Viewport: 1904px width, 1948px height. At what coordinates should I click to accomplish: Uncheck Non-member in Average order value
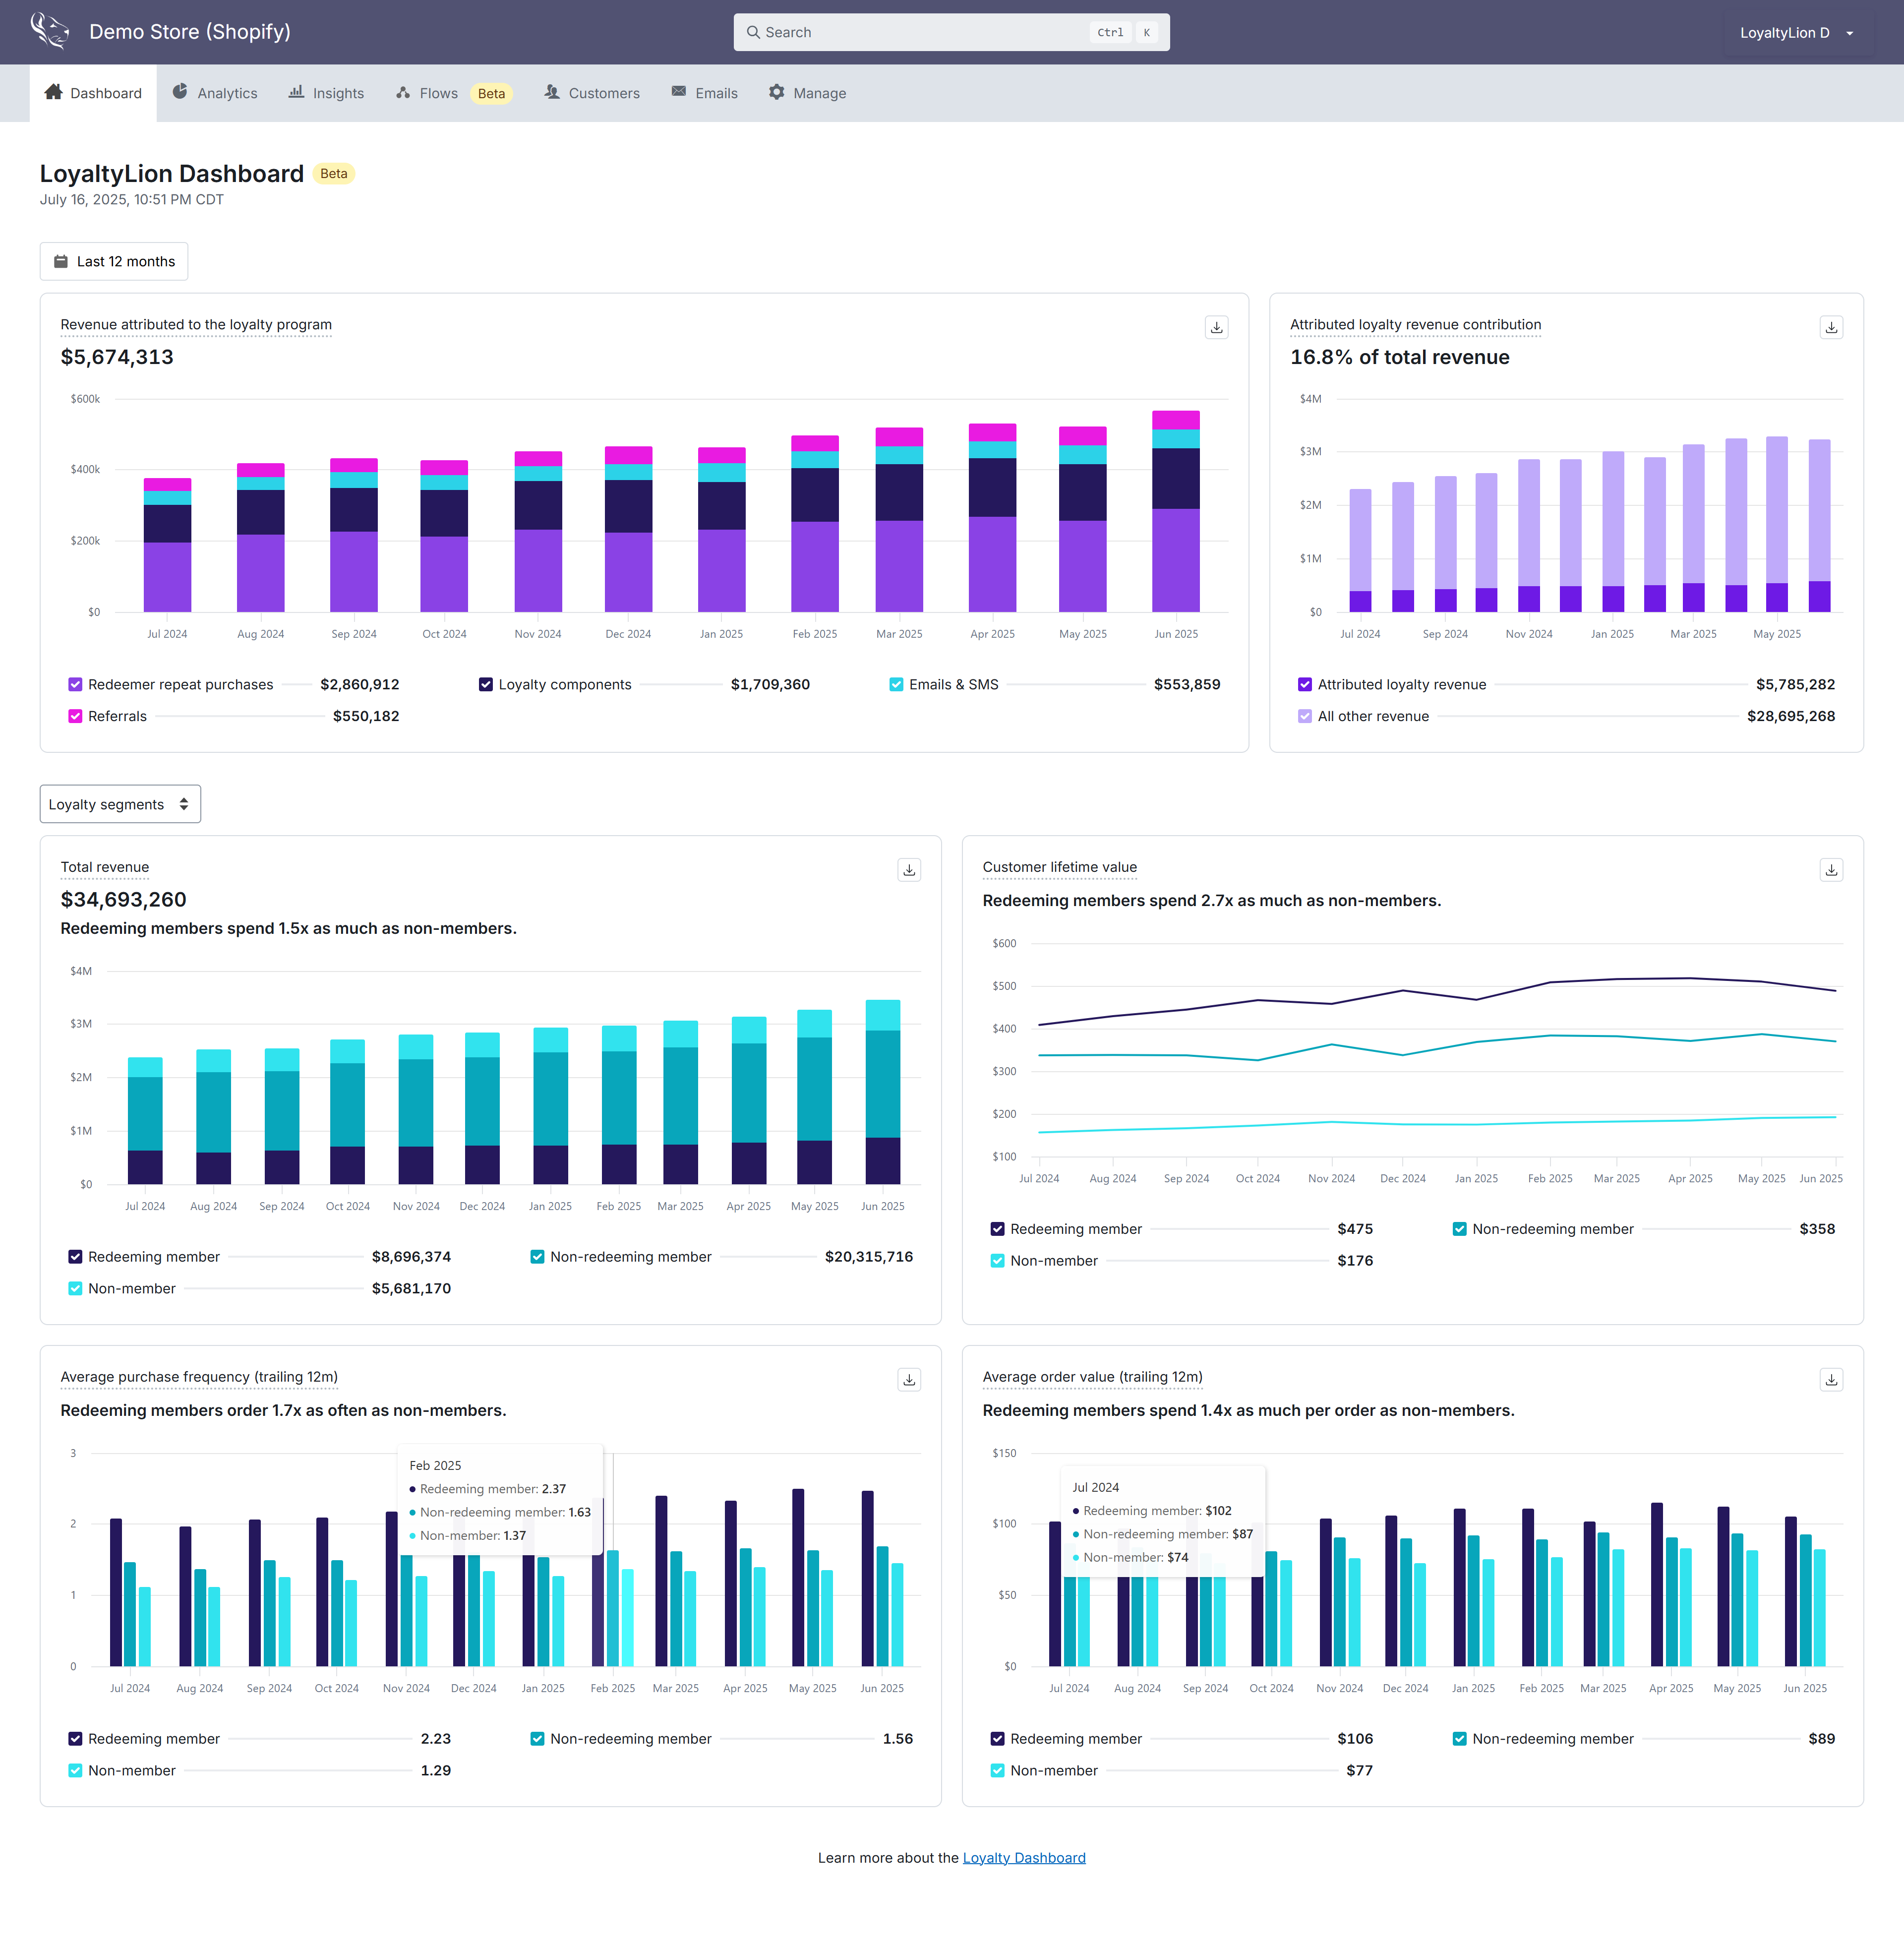pyautogui.click(x=997, y=1771)
